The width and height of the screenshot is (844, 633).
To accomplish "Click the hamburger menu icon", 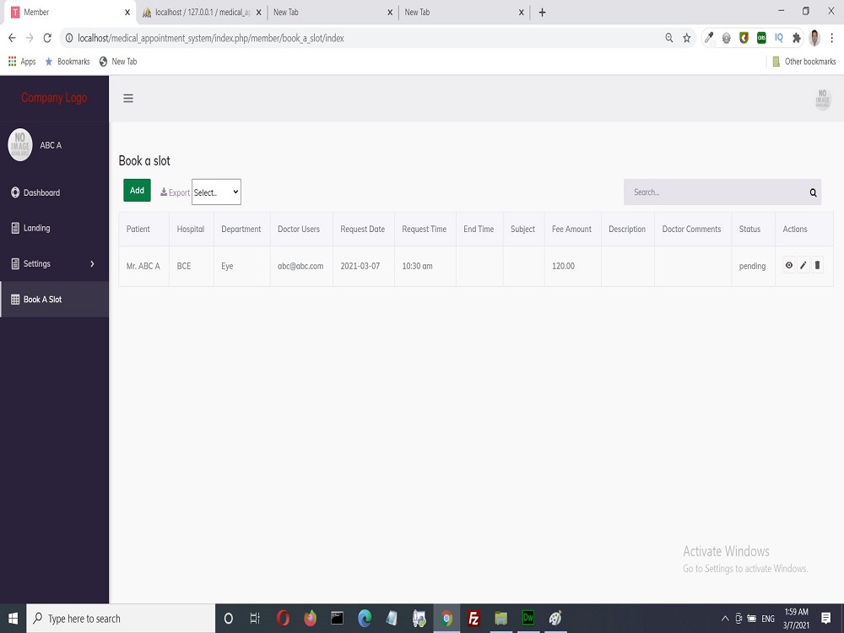I will point(128,98).
